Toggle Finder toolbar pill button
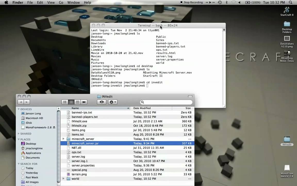The width and height of the screenshot is (297, 186). 190,96
